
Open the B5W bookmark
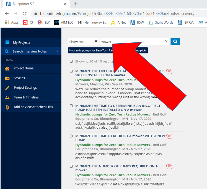(137, 23)
